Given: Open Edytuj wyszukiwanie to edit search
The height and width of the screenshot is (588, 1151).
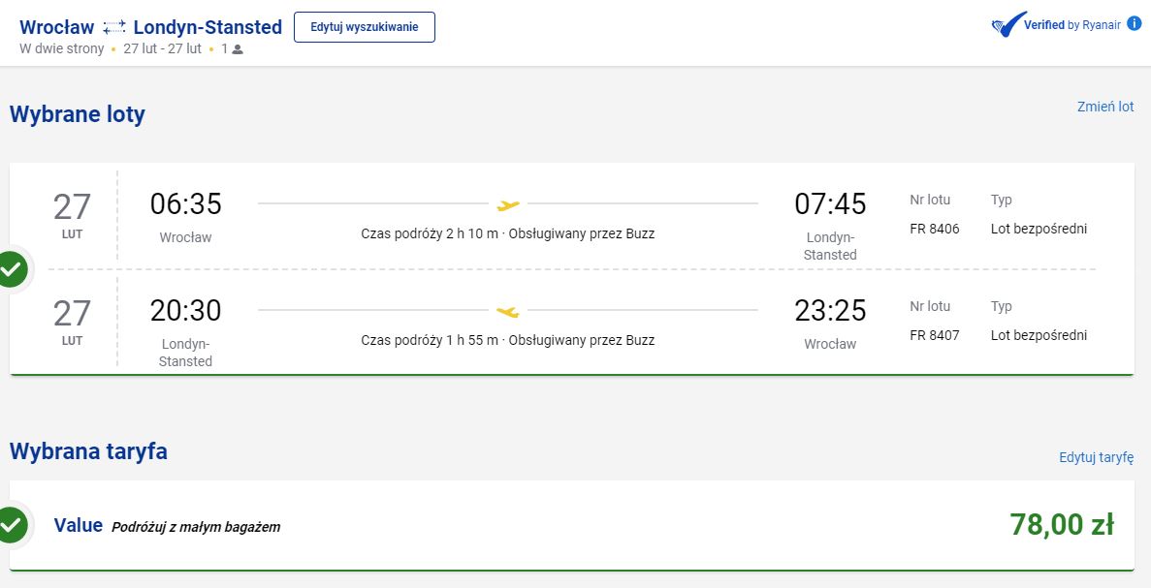Looking at the screenshot, I should [364, 27].
